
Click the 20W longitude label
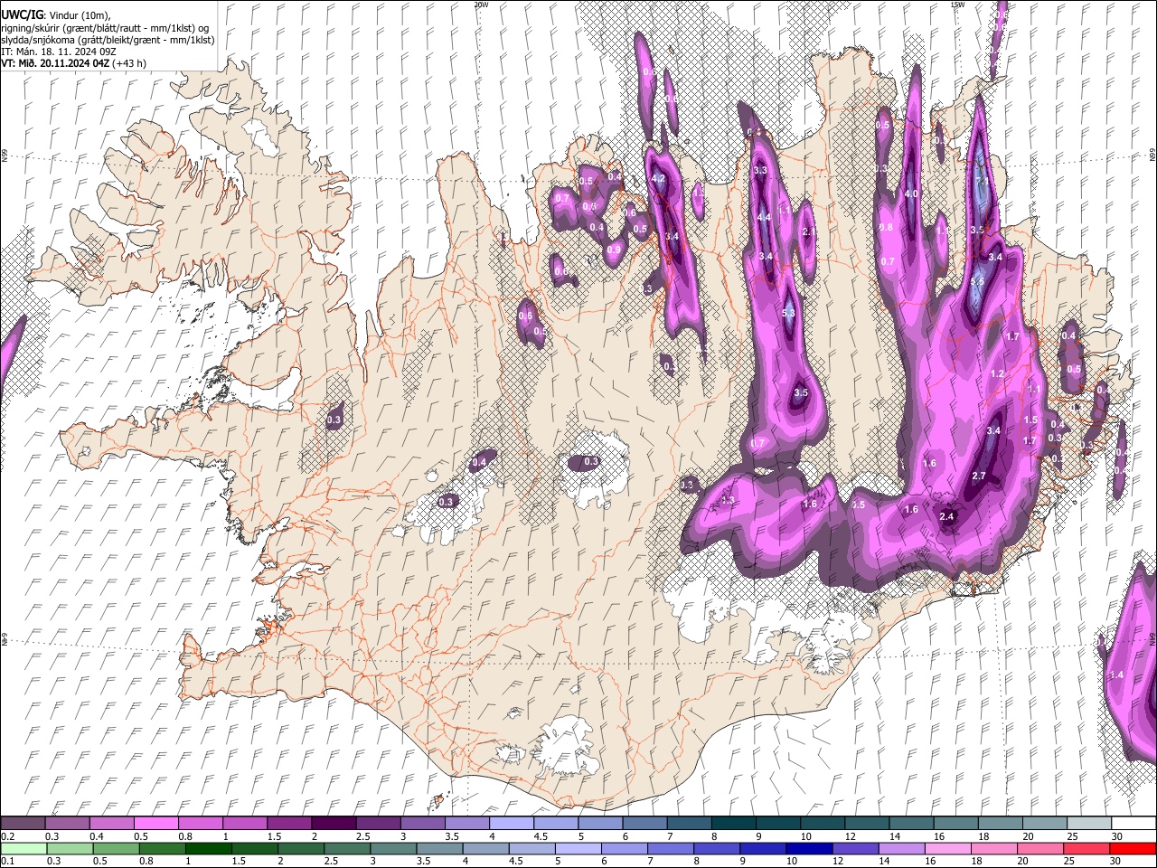pyautogui.click(x=481, y=5)
